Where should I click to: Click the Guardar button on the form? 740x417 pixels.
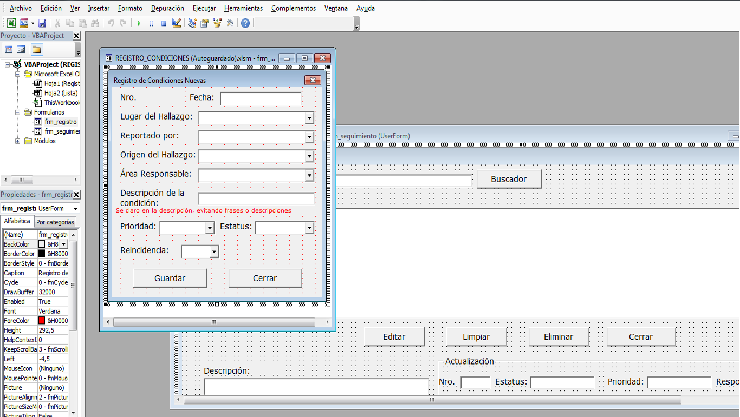click(170, 278)
